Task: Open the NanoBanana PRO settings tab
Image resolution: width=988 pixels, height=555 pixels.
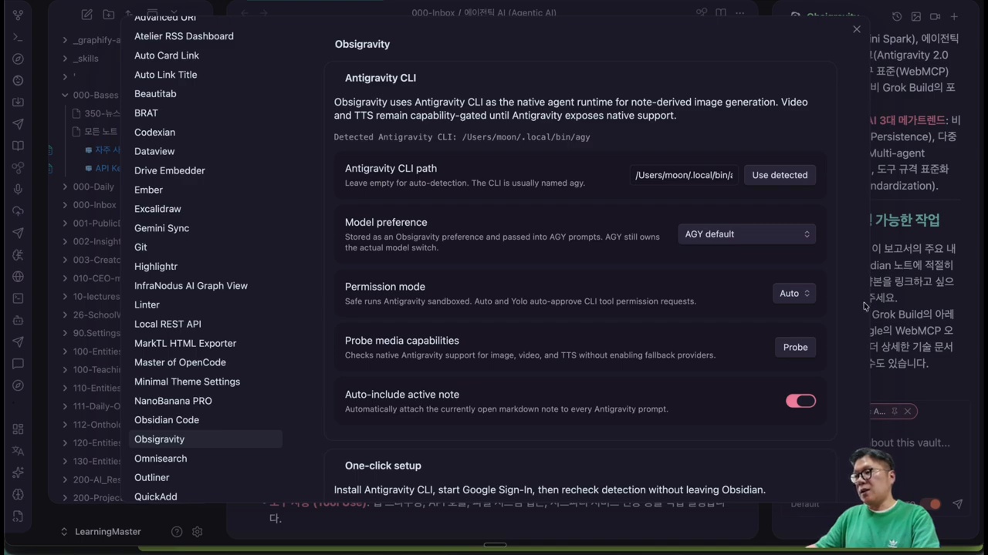Action: [x=205, y=401]
